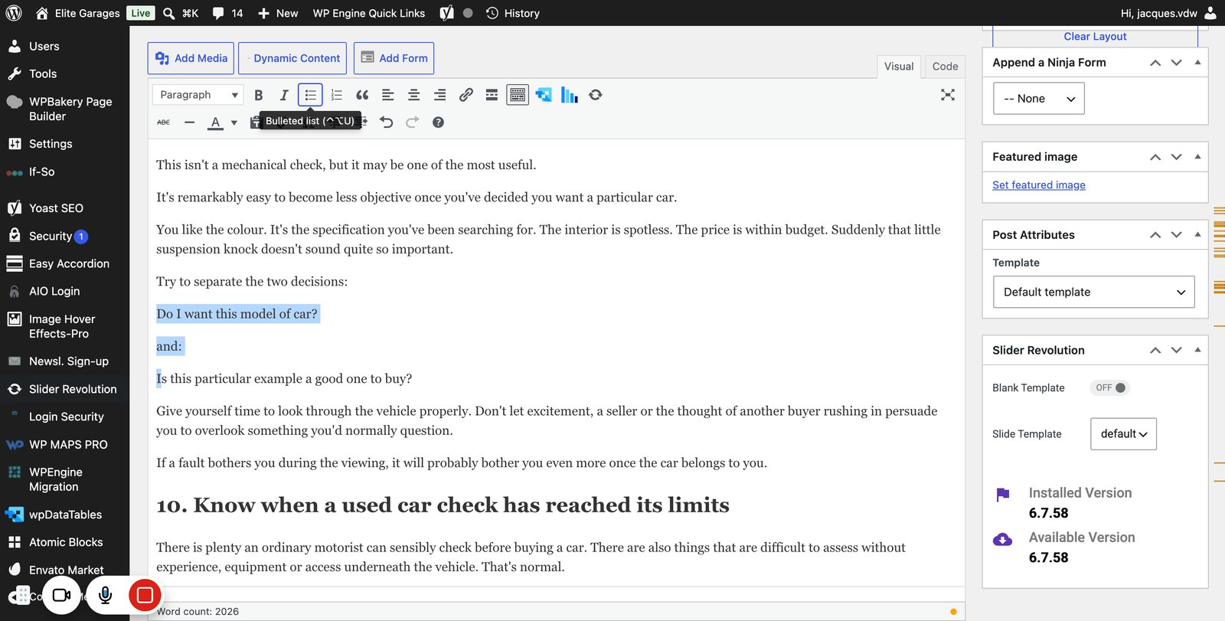Open Slider Revolution in the sidebar

73,389
